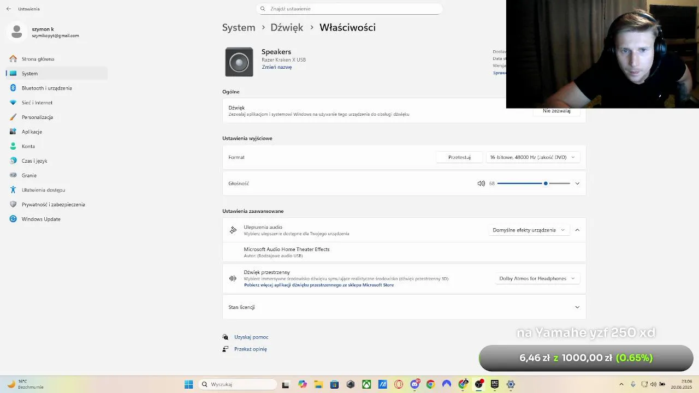Open the Windows Start menu

[x=188, y=384]
